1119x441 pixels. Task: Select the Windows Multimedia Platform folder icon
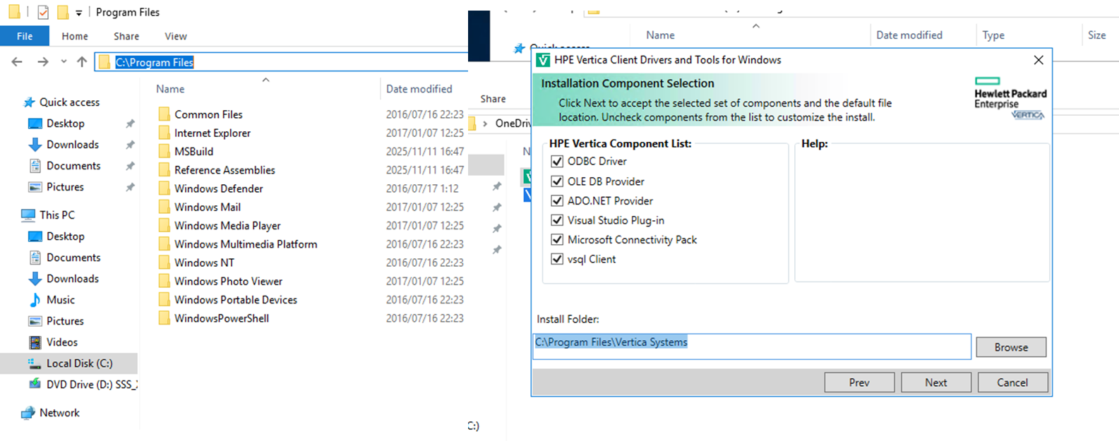(x=164, y=244)
